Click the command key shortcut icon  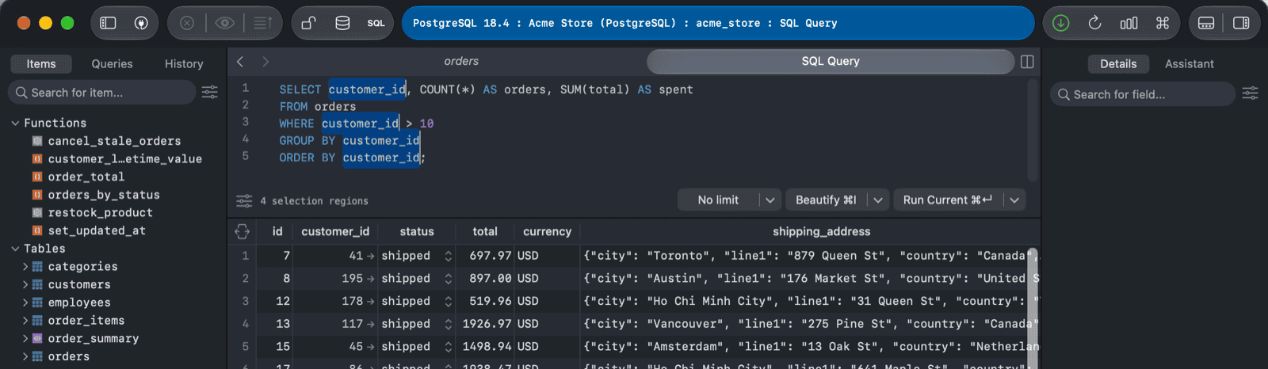pyautogui.click(x=1163, y=23)
